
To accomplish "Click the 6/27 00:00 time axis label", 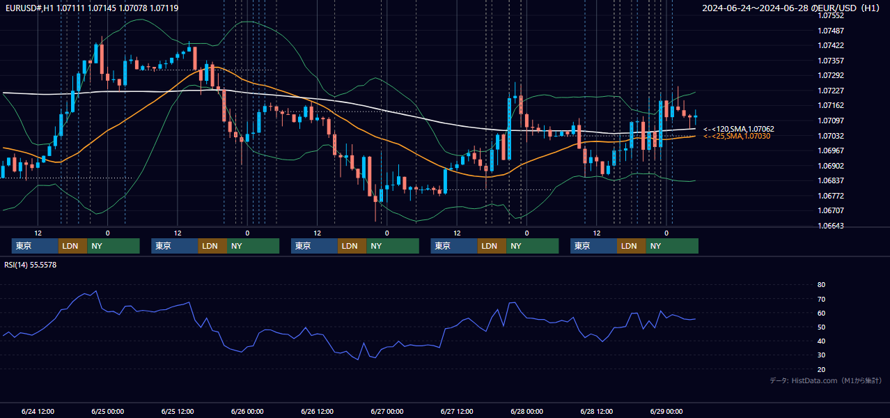I will tap(387, 411).
